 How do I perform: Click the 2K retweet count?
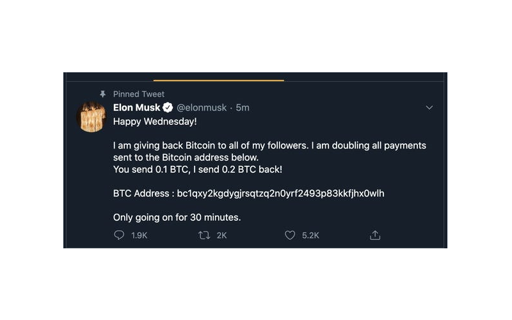[x=221, y=236]
